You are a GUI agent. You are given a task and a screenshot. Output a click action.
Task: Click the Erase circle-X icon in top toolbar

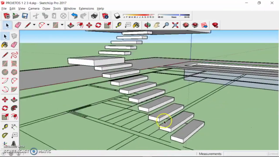point(63,16)
